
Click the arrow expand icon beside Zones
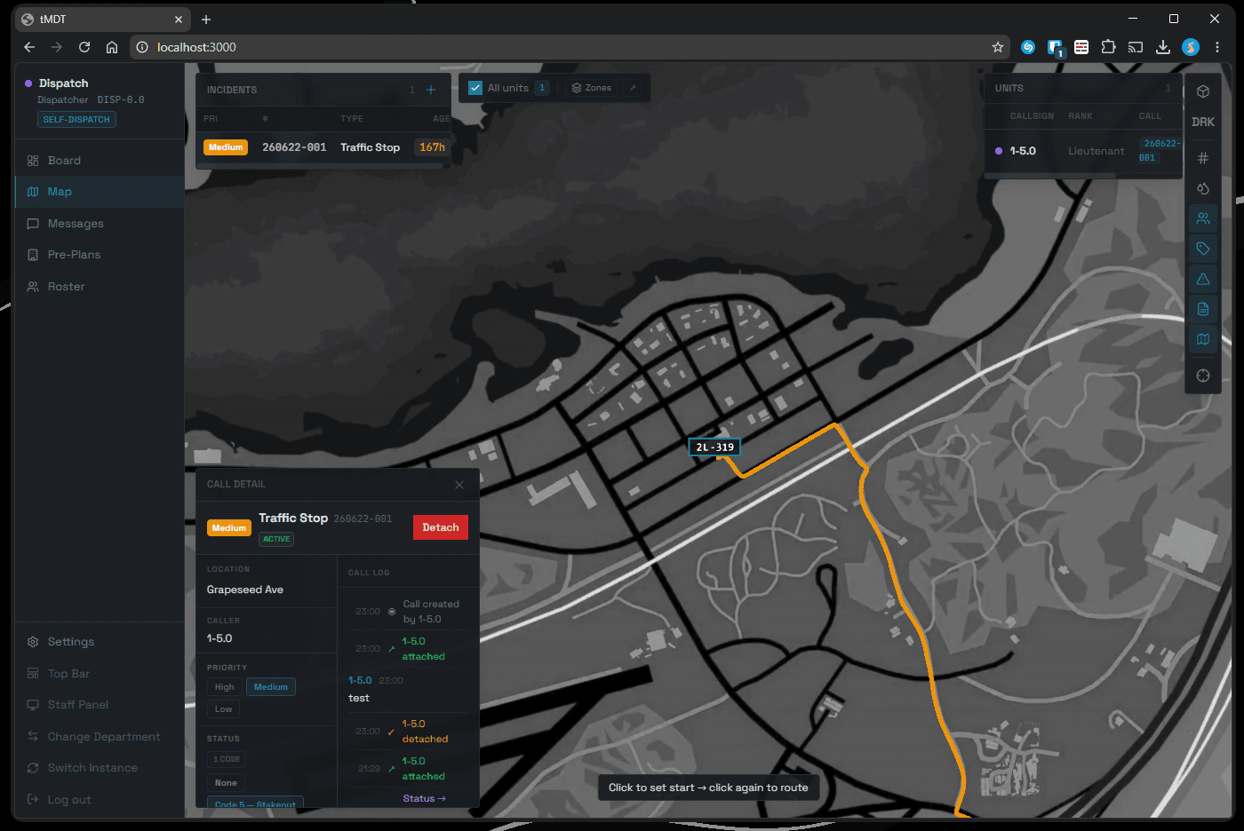(633, 88)
